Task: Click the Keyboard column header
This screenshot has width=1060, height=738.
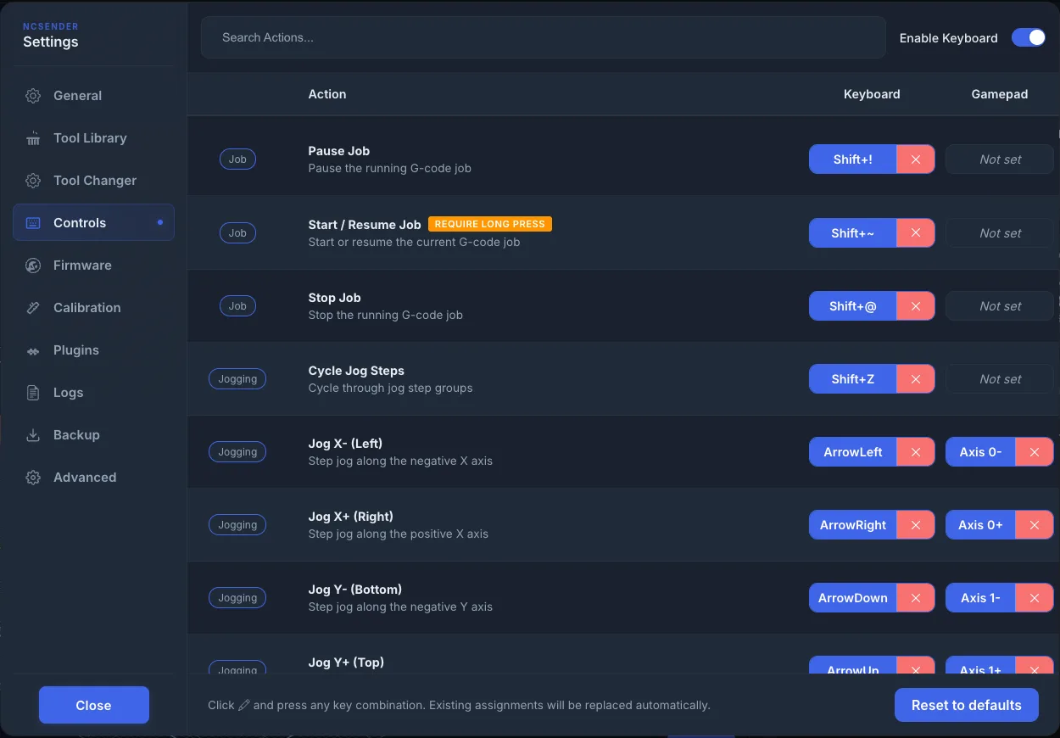Action: pos(872,94)
